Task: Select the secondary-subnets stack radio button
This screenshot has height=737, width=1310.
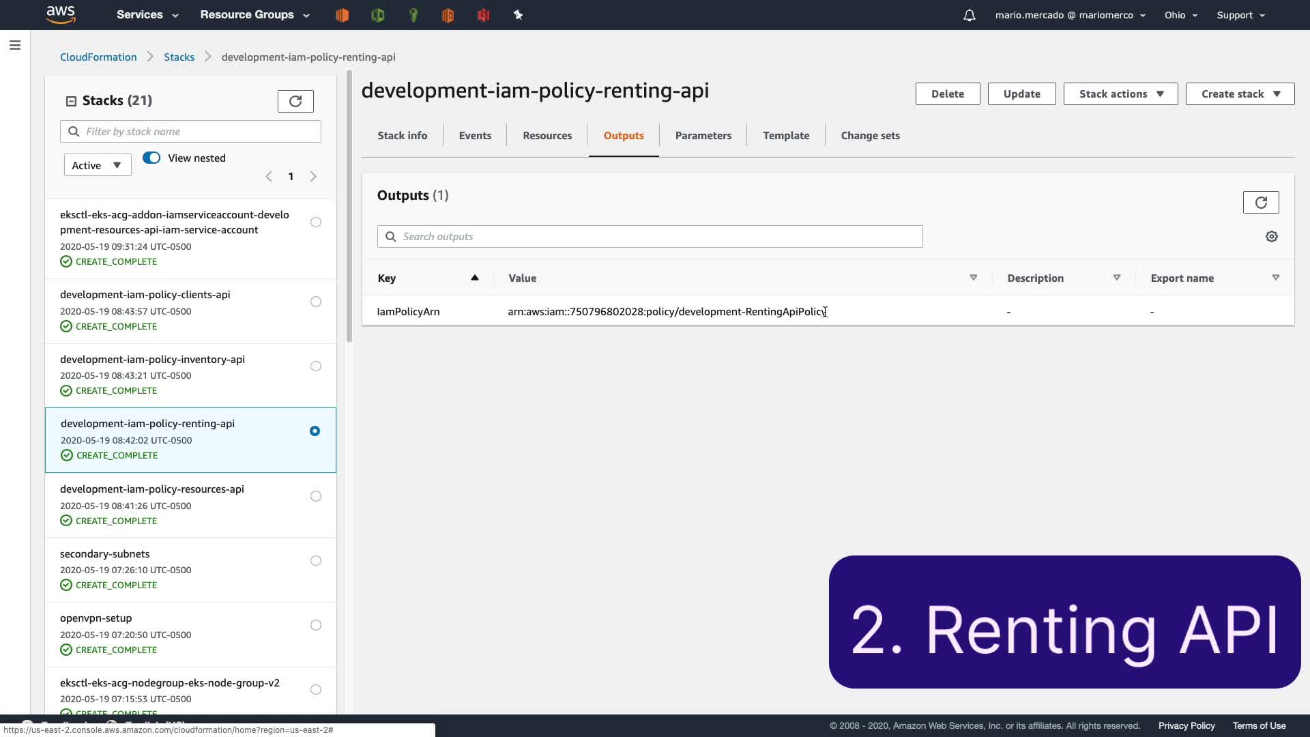Action: click(x=315, y=561)
